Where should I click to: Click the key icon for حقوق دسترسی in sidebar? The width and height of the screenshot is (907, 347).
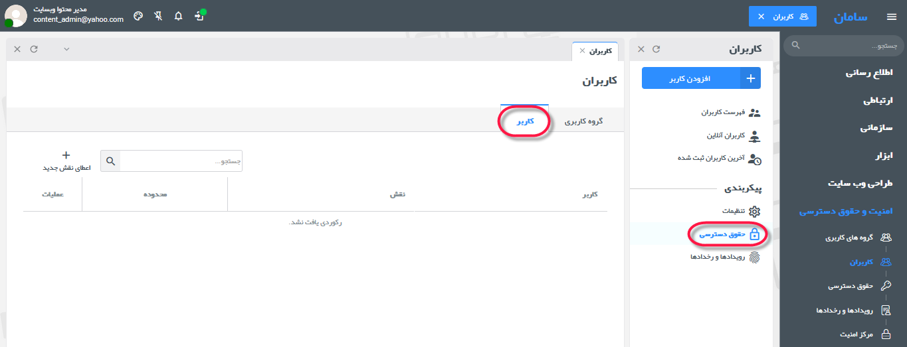point(885,286)
